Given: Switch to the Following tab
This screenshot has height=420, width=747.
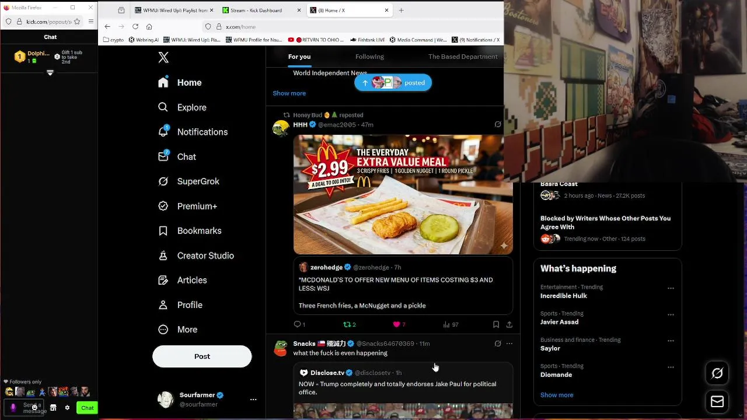Looking at the screenshot, I should pos(369,57).
